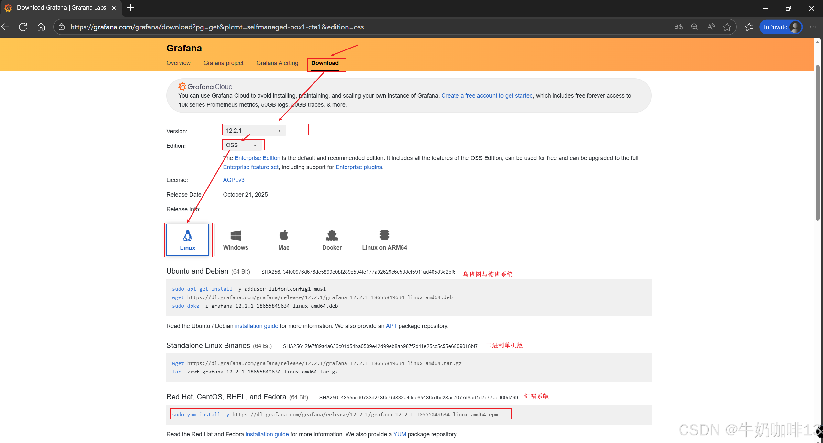823x443 pixels.
Task: Open the Grafana Alerting tab
Action: pyautogui.click(x=277, y=63)
